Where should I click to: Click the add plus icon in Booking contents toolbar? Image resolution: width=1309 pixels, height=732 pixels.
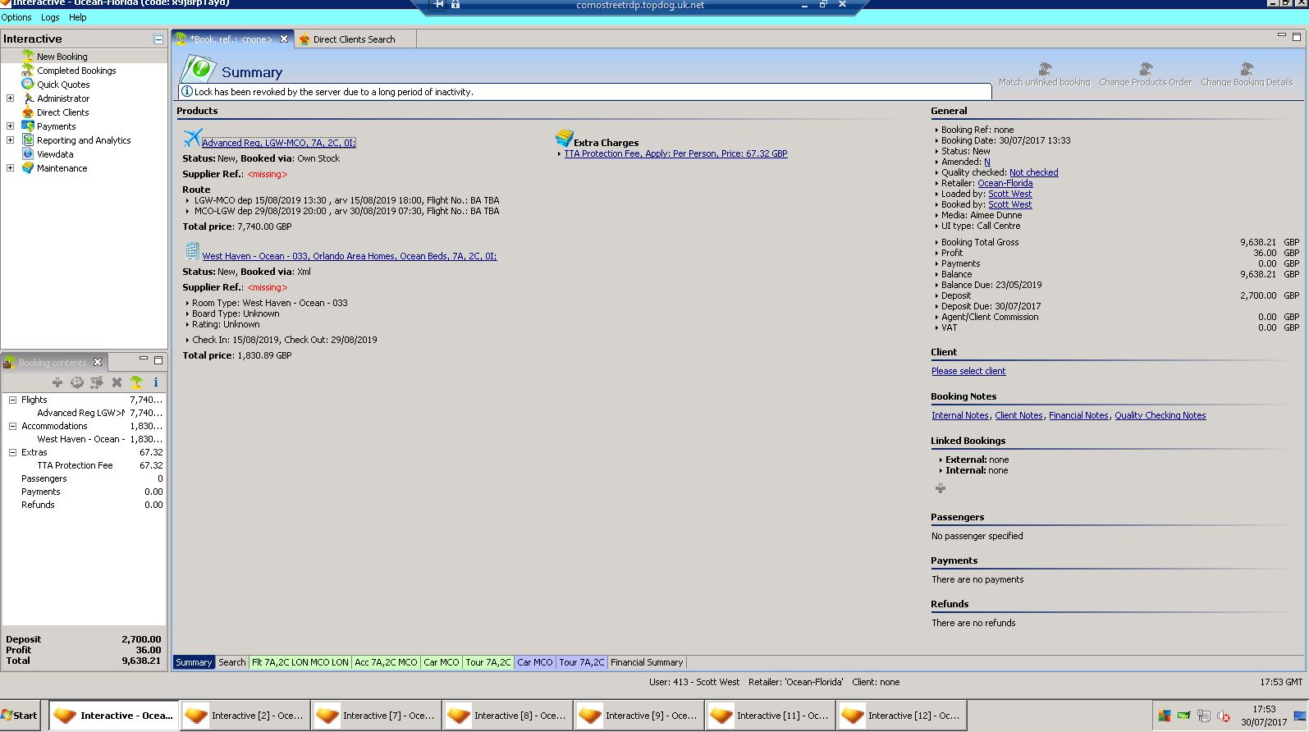(57, 382)
